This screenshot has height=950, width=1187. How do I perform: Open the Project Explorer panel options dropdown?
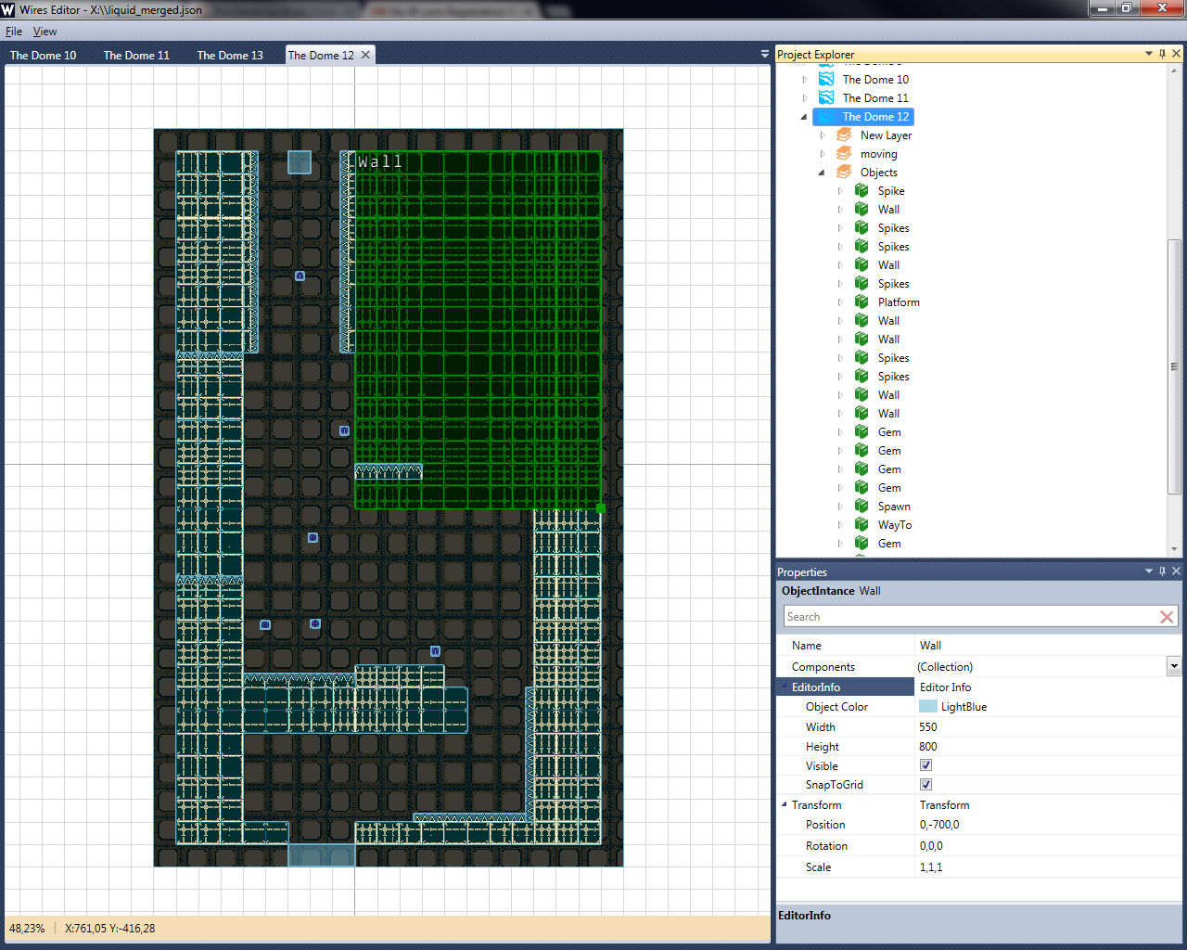tap(1149, 54)
